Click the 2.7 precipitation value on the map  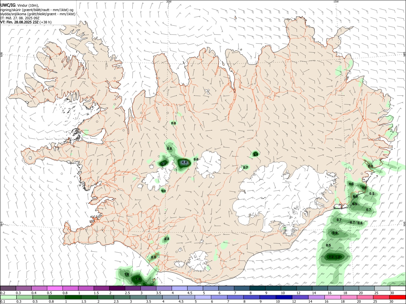tap(163, 164)
